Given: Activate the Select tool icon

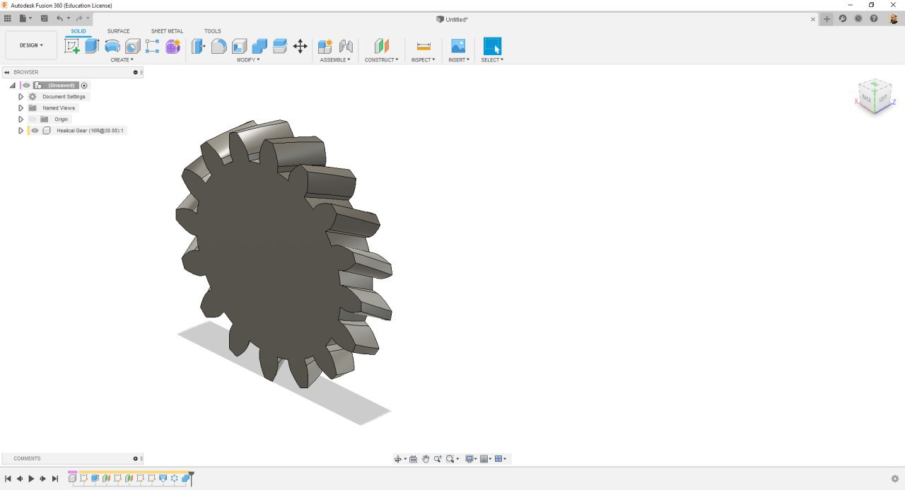Looking at the screenshot, I should point(492,46).
